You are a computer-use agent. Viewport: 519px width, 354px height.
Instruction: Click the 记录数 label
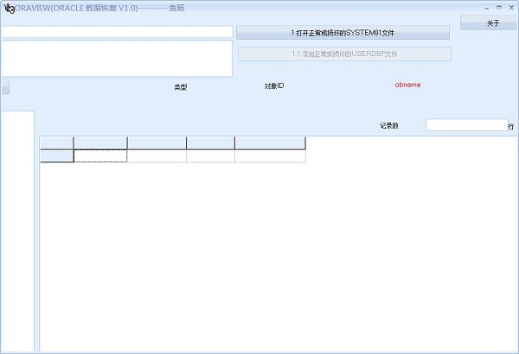click(389, 125)
